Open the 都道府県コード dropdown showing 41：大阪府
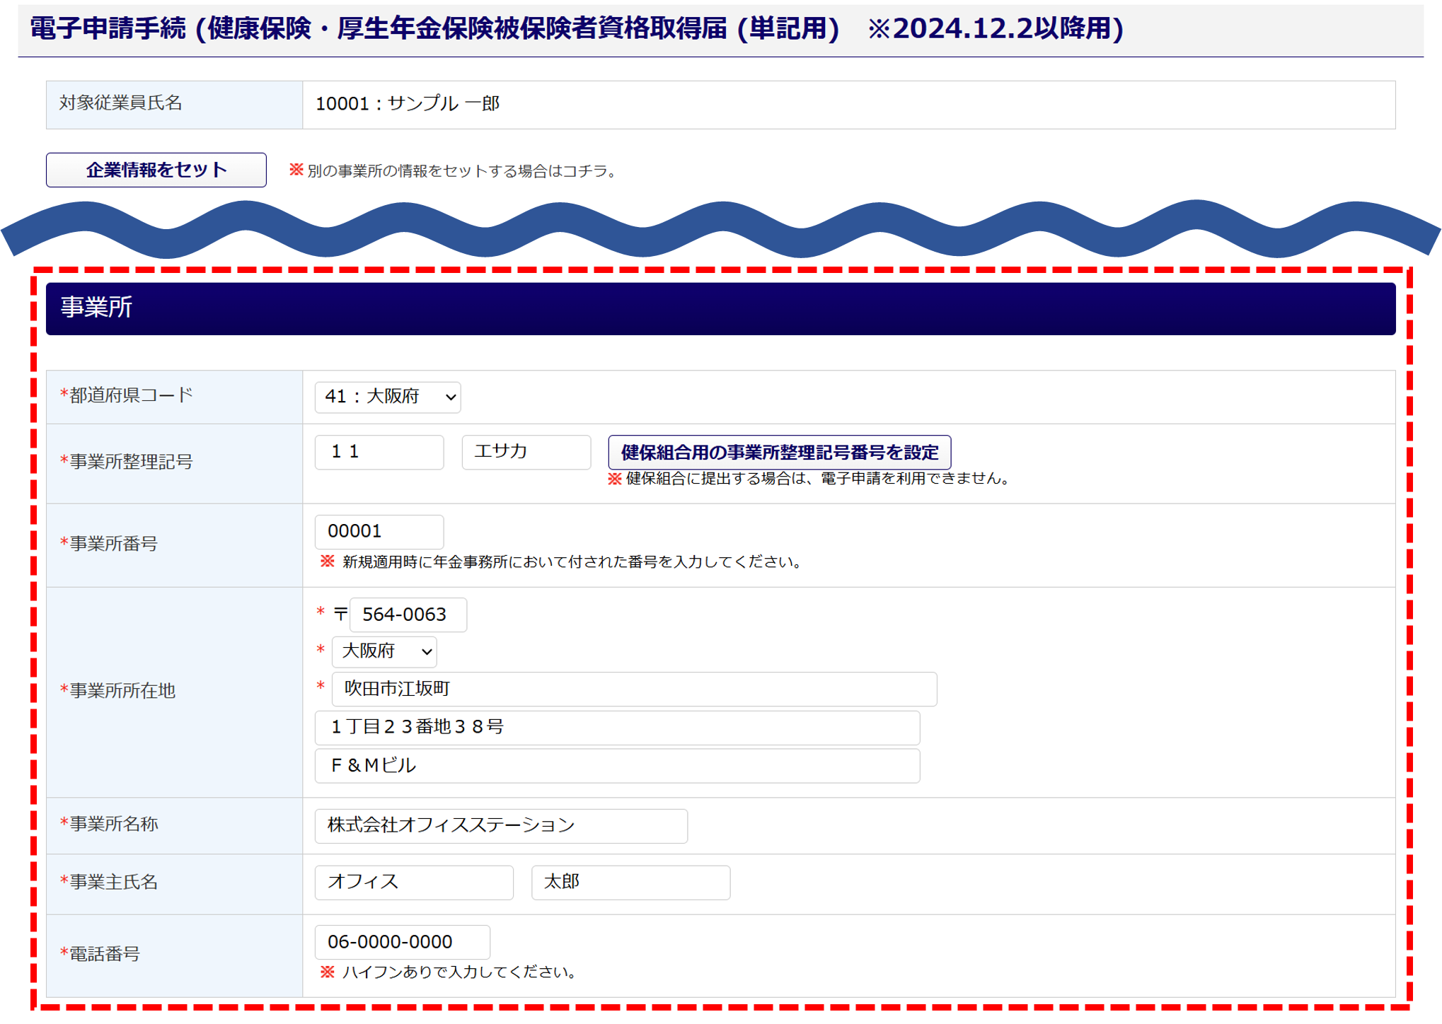This screenshot has width=1442, height=1024. tap(388, 397)
